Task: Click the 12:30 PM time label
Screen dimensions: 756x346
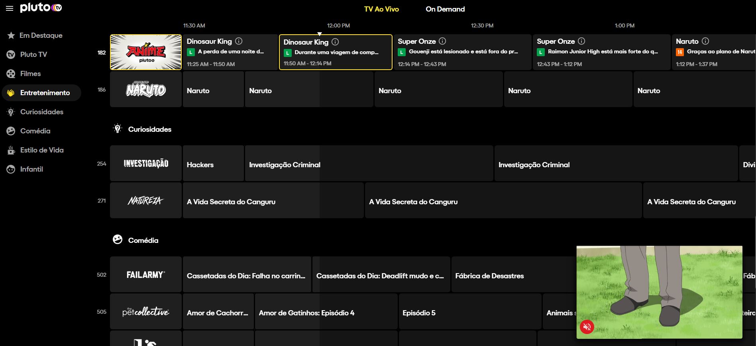Action: coord(482,25)
